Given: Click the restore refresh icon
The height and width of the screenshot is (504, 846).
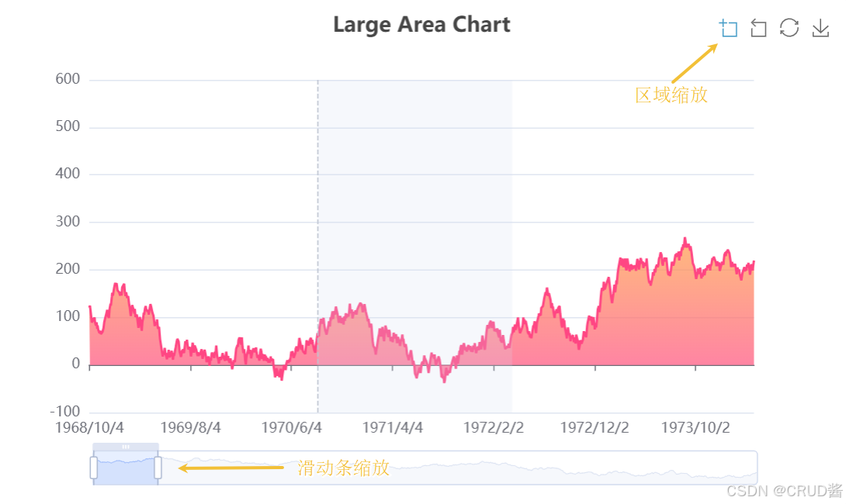Looking at the screenshot, I should [789, 28].
